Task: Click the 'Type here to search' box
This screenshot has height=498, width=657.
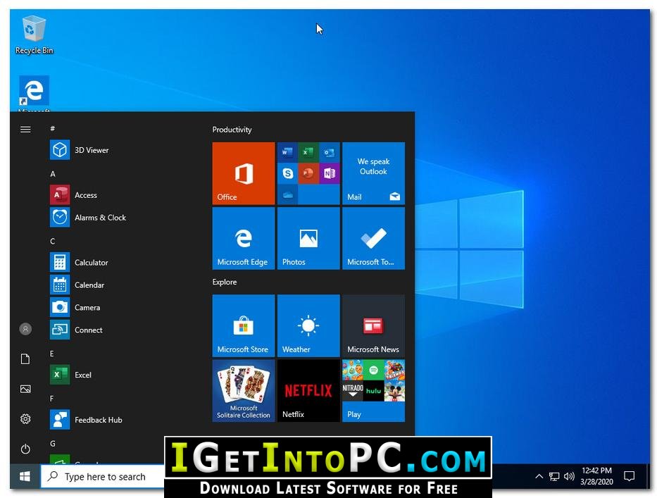Action: coord(103,477)
